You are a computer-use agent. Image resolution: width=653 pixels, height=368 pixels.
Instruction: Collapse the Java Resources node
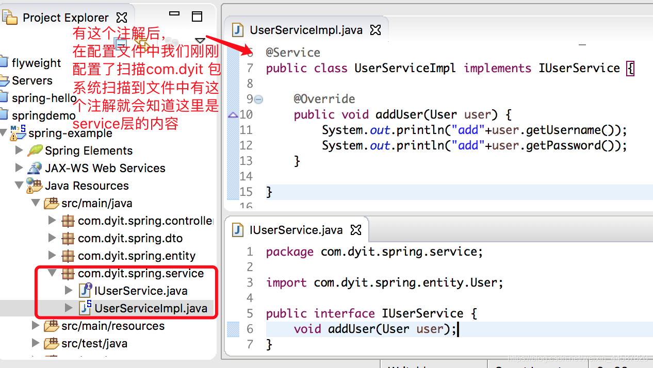20,186
